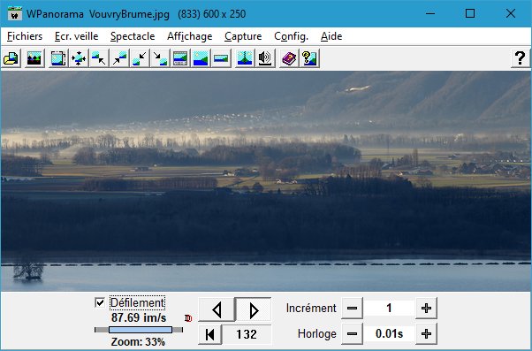Screen dimensions: 532x351
Task: Click the small wide panorama strip icon
Action: pos(221,58)
